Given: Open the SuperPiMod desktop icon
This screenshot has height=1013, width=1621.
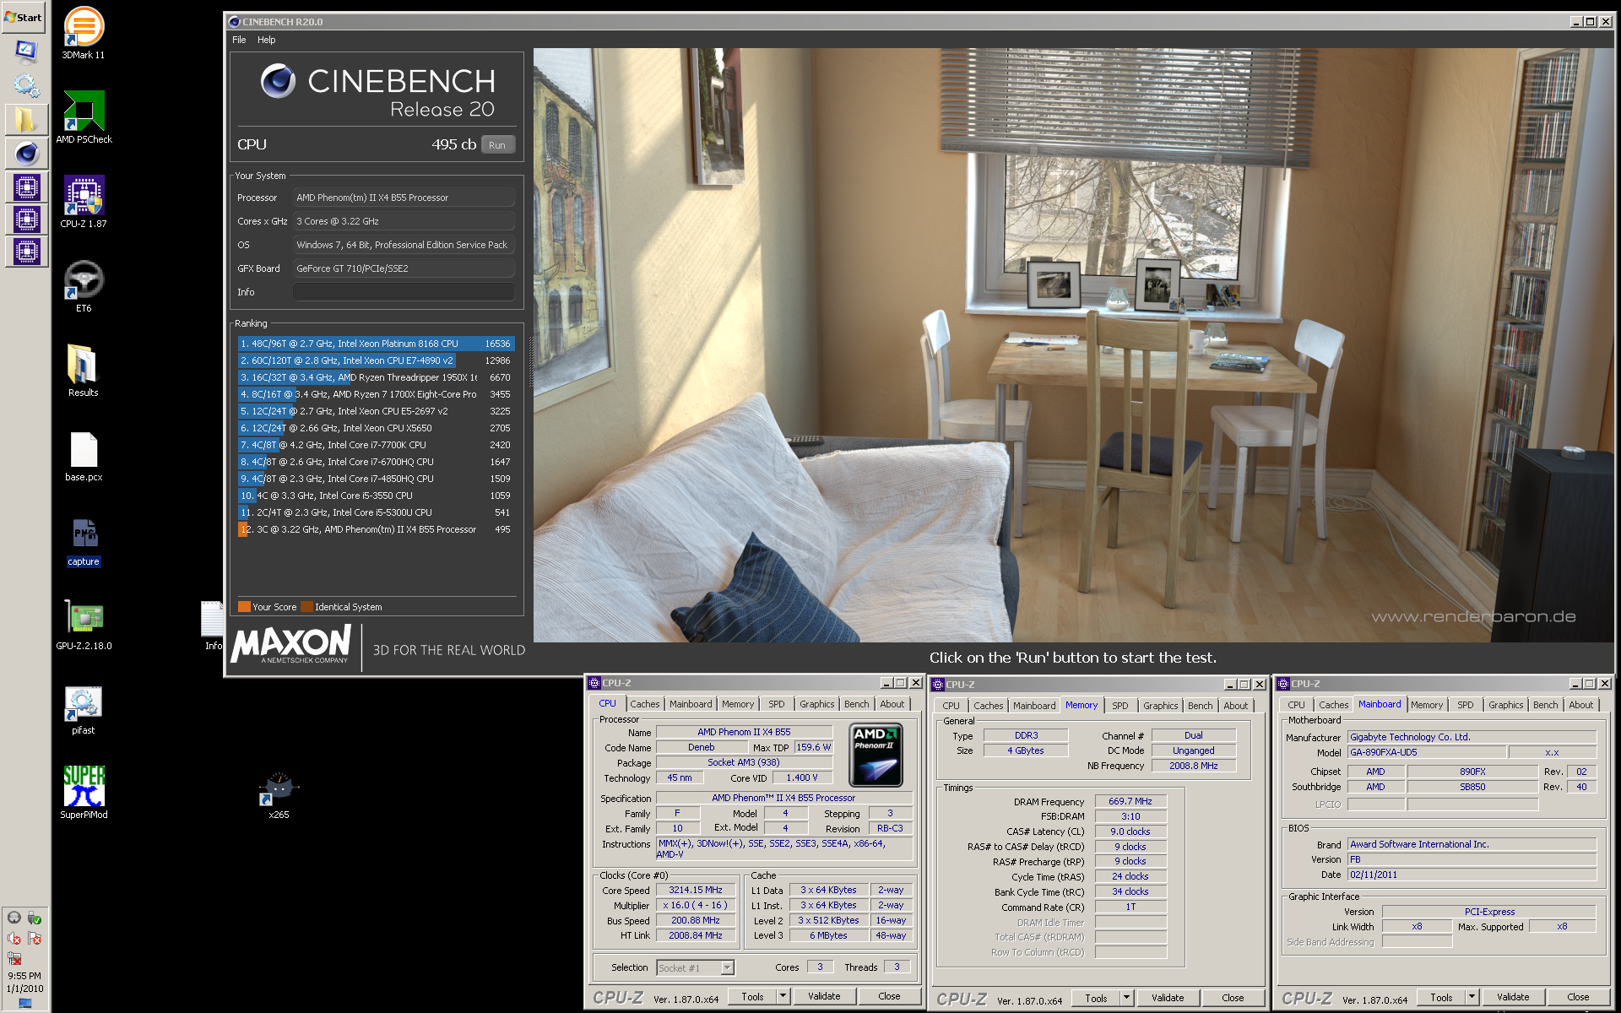Looking at the screenshot, I should click(84, 793).
